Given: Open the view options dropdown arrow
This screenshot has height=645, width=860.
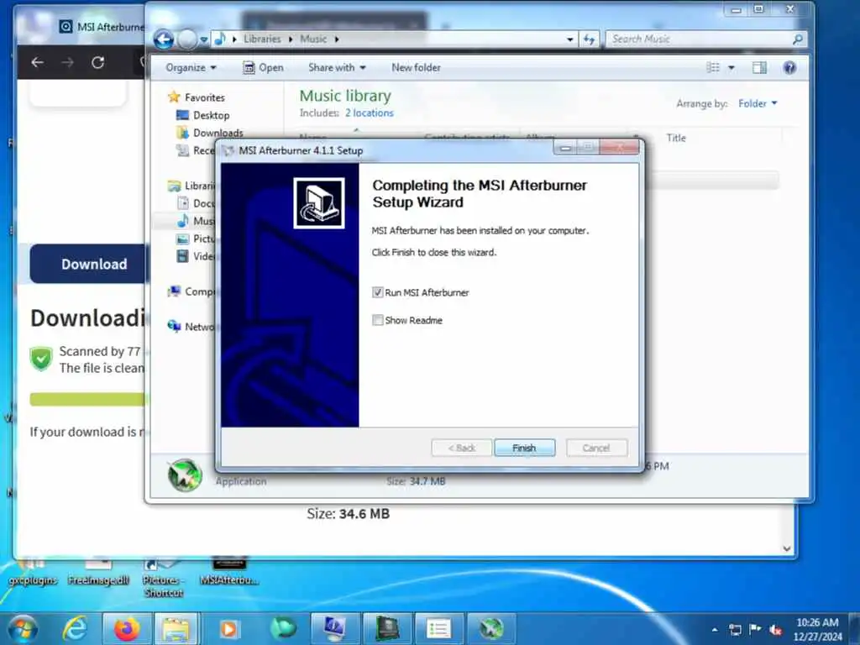Looking at the screenshot, I should click(x=732, y=67).
